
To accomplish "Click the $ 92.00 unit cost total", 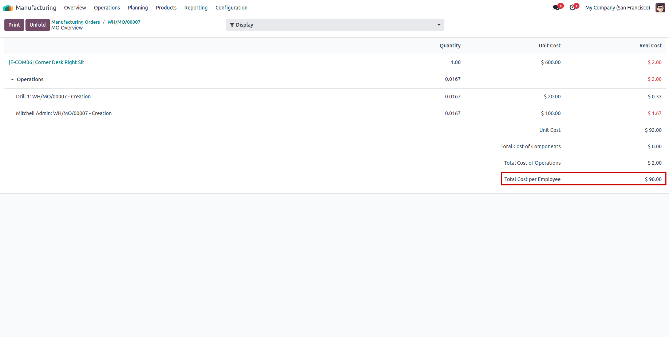I will [x=653, y=130].
